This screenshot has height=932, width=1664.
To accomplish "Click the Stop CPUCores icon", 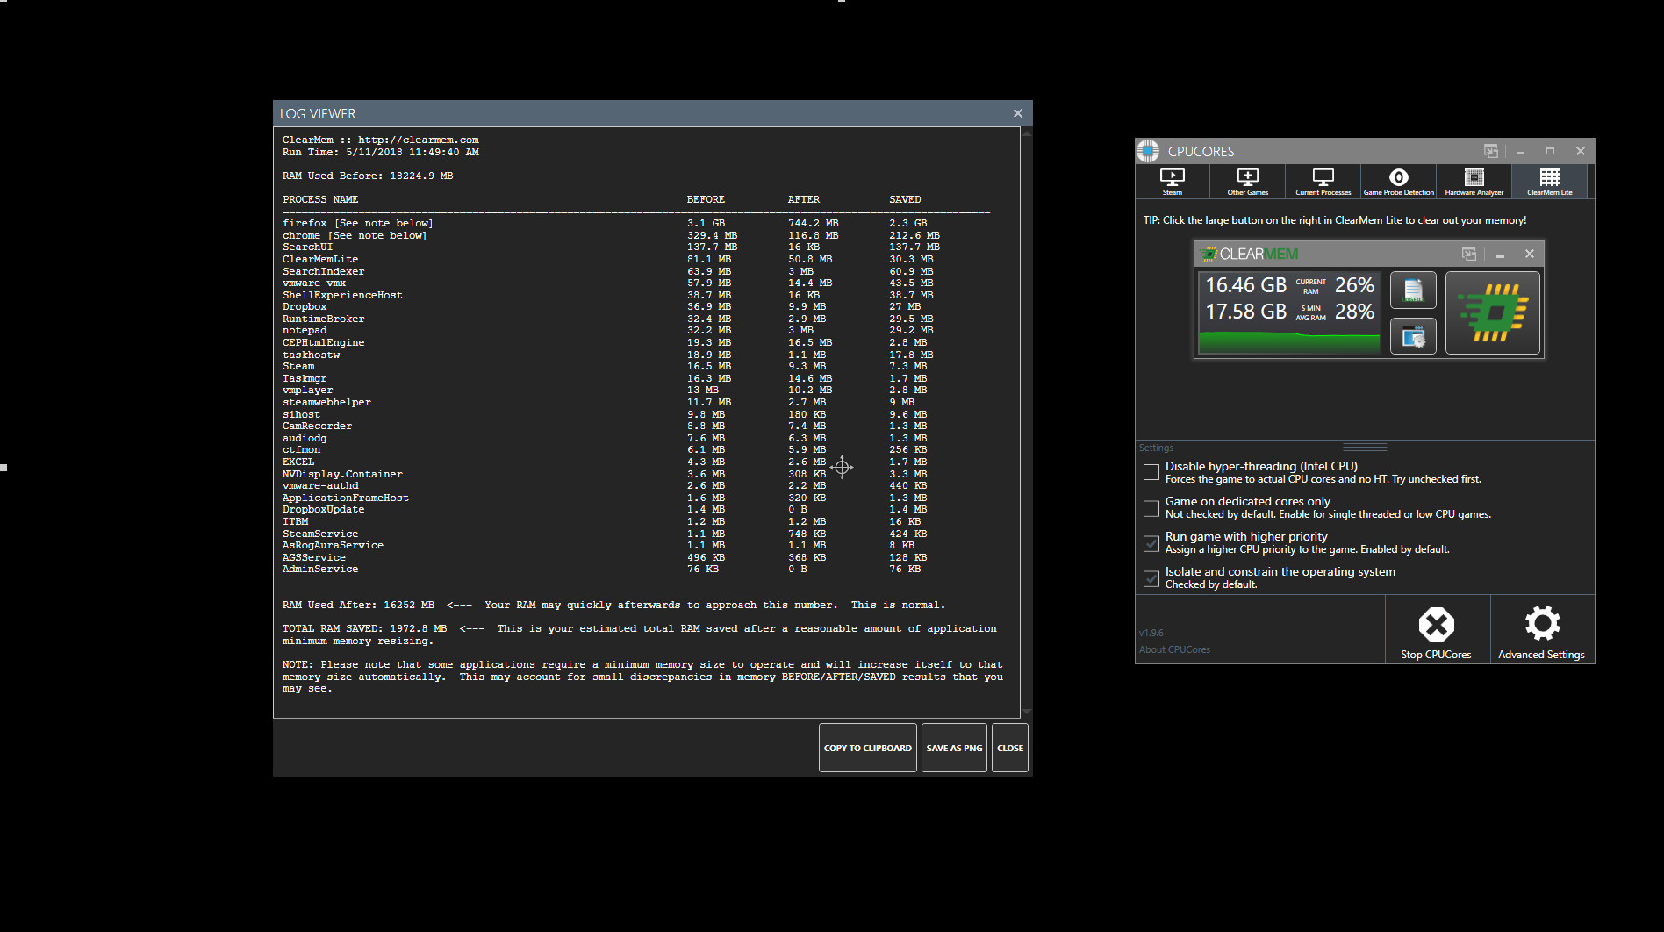I will pyautogui.click(x=1437, y=625).
